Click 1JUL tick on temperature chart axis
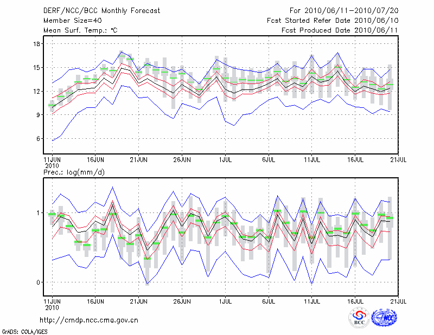The image size is (434, 335). 225,160
